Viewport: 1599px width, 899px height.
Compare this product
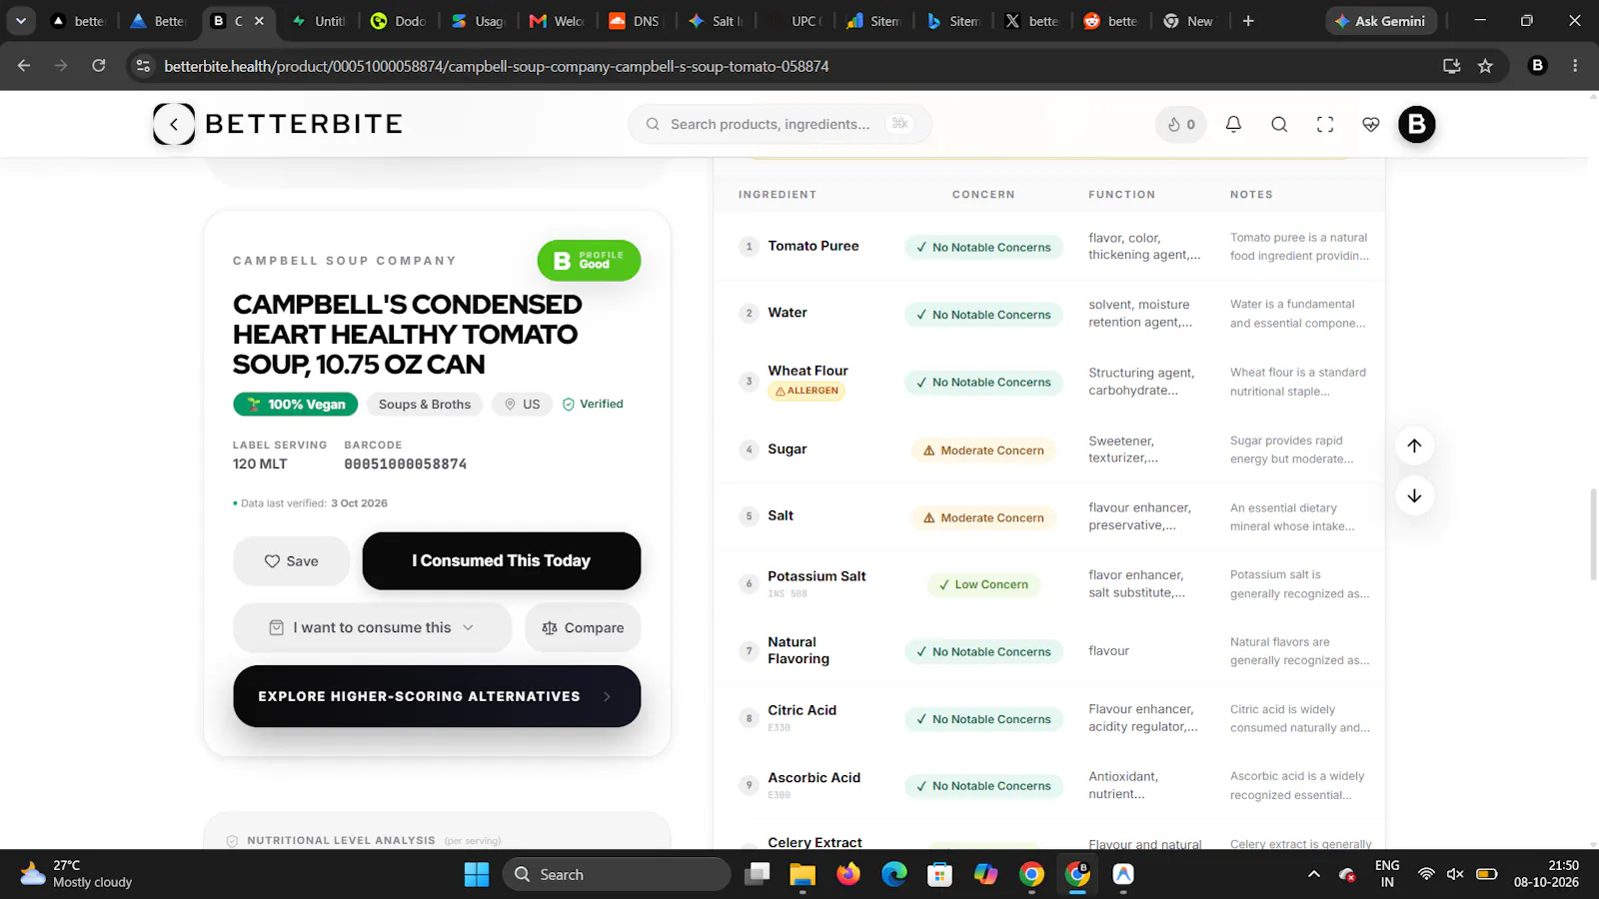click(583, 627)
